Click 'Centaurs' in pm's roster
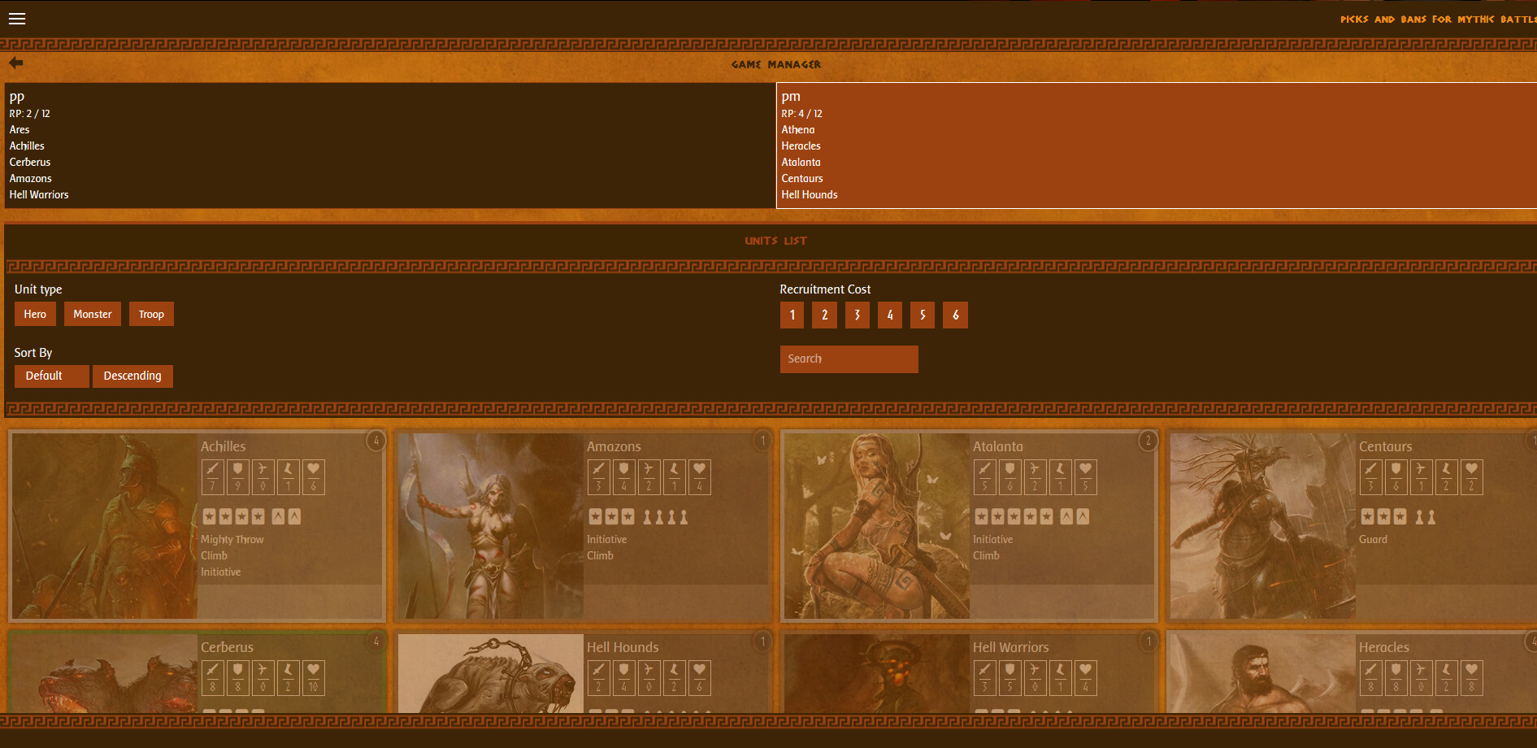 [x=802, y=178]
